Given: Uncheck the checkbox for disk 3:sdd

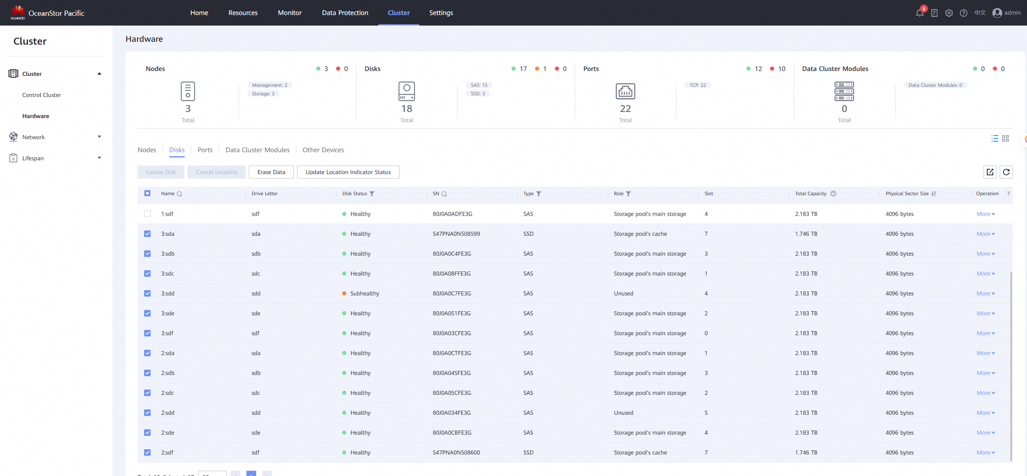Looking at the screenshot, I should click(x=147, y=293).
